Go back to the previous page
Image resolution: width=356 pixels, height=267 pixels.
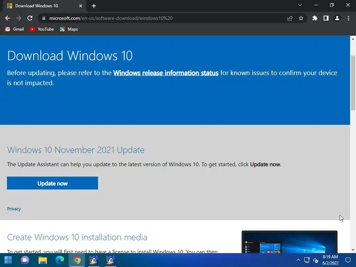point(8,18)
